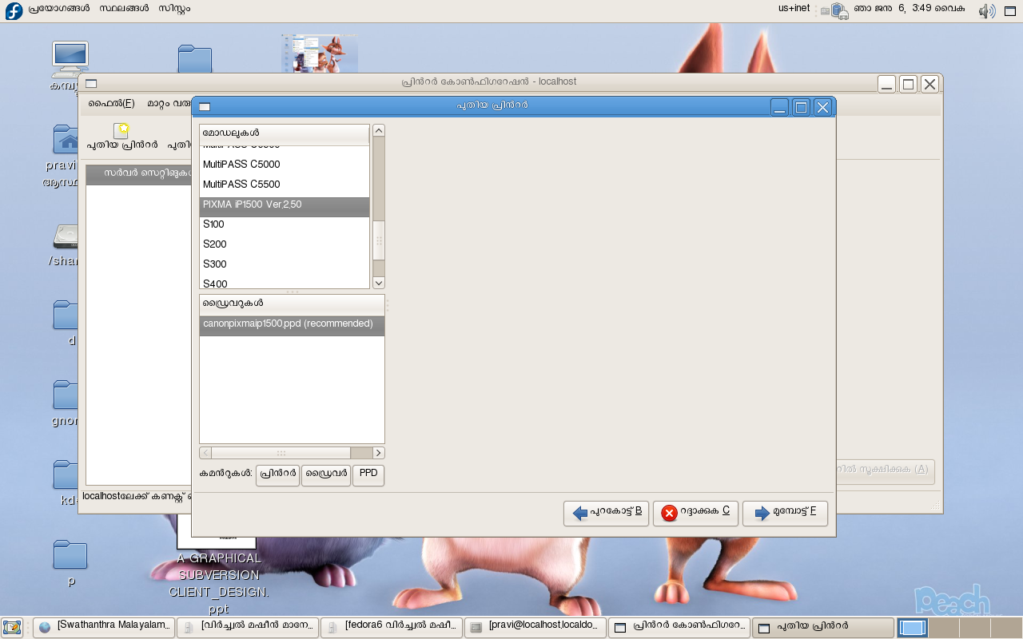This screenshot has width=1023, height=639.
Task: Click the Forward button in wizard
Action: coord(785,513)
